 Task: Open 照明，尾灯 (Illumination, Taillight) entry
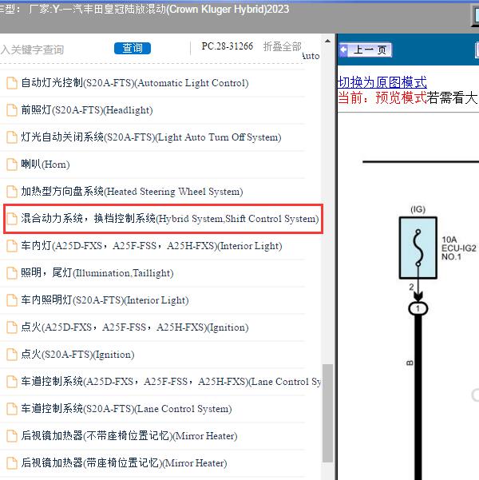point(97,273)
